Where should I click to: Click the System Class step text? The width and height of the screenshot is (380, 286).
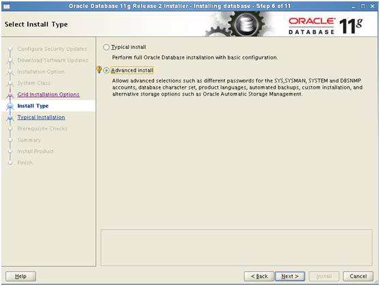click(33, 83)
